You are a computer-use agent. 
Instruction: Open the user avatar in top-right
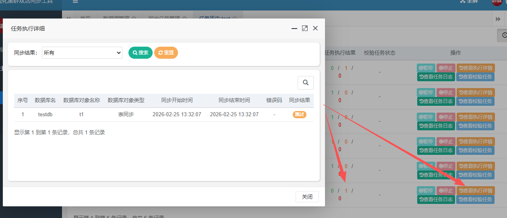pos(497,2)
